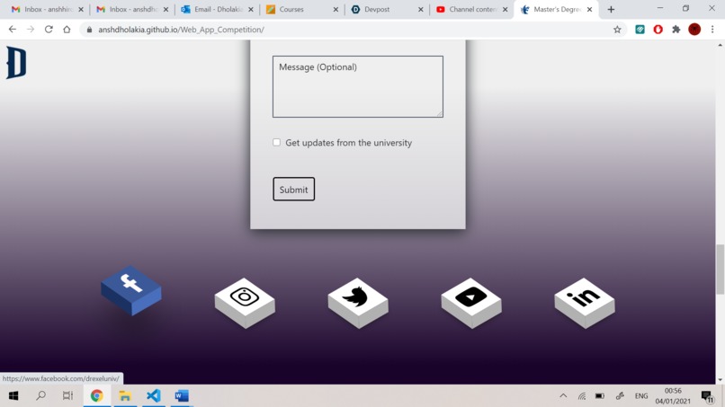Open the Instagram social tile
Screen dimensions: 725x407
pyautogui.click(x=245, y=303)
